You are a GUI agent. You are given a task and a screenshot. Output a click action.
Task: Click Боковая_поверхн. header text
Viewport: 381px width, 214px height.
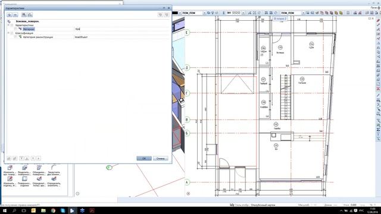click(27, 21)
